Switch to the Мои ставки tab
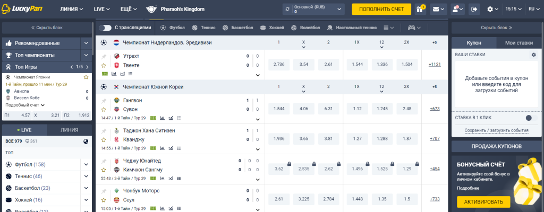This screenshot has width=544, height=212. 518,43
